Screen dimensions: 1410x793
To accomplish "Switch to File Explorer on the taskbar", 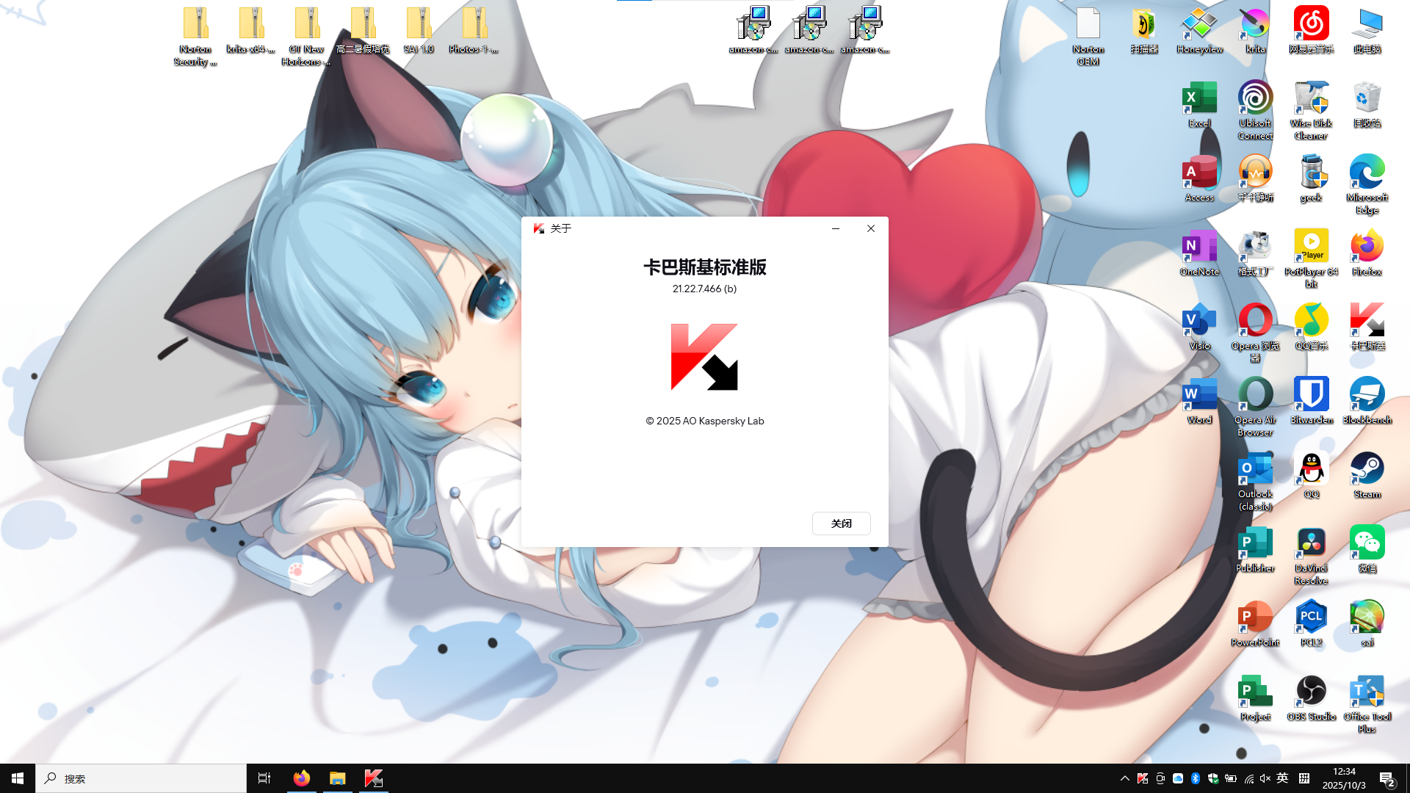I will [x=337, y=778].
